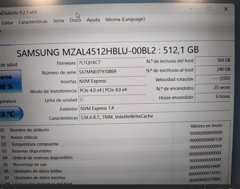
Task: Minimize the CrystalDiskInfo window
Action: coord(191,8)
